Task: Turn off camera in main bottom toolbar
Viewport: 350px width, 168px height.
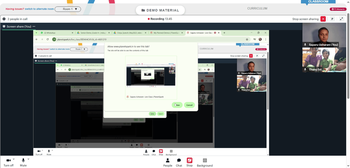Action: click(x=8, y=162)
